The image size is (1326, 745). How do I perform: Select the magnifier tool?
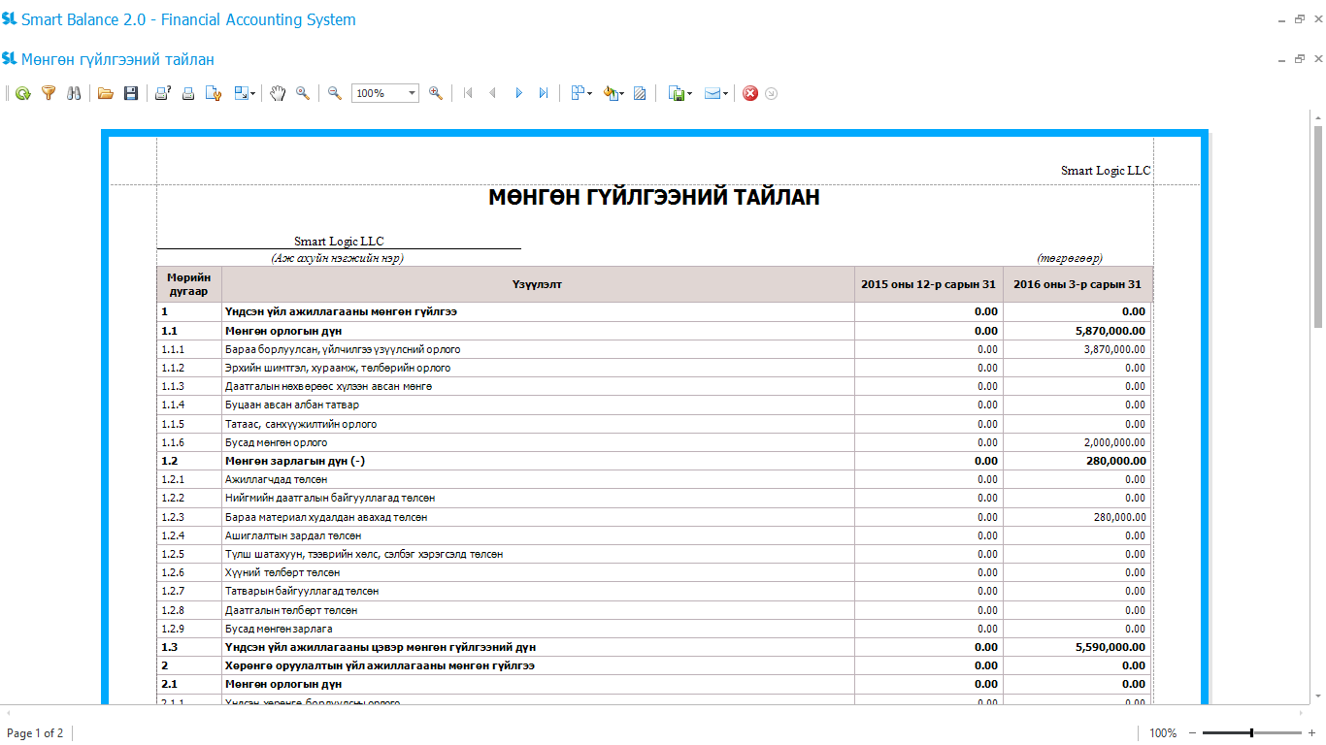point(303,93)
